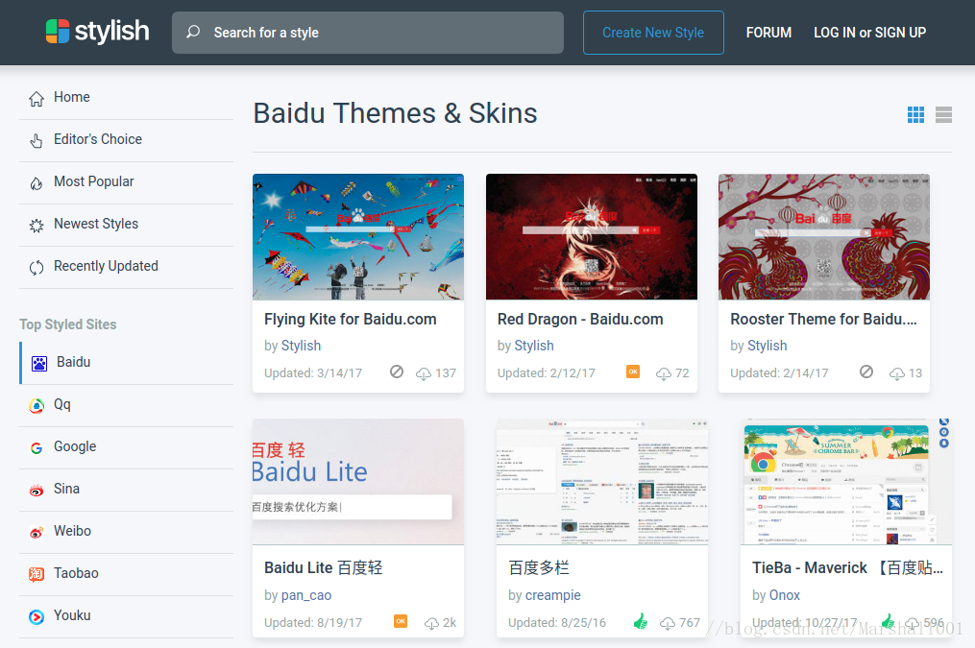Click install count icon on Flying Kite card
Viewport: 975px width, 648px height.
(424, 373)
